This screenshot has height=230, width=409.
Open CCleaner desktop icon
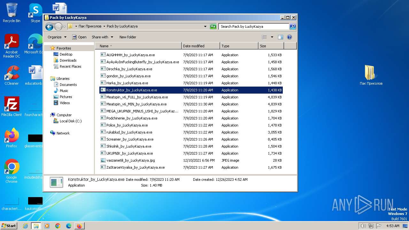pos(12,75)
